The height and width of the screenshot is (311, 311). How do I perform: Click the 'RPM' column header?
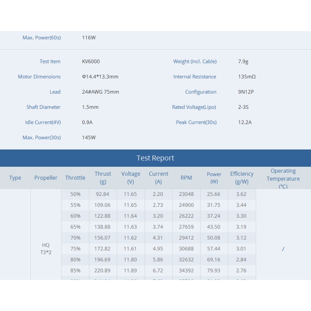tap(186, 178)
